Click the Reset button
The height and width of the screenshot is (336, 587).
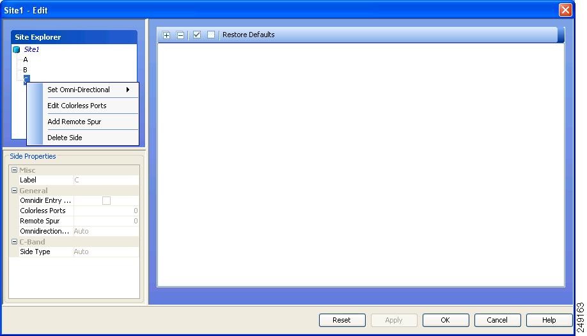click(x=342, y=320)
